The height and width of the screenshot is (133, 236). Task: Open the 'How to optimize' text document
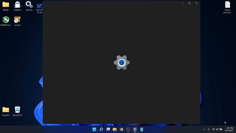(x=228, y=7)
